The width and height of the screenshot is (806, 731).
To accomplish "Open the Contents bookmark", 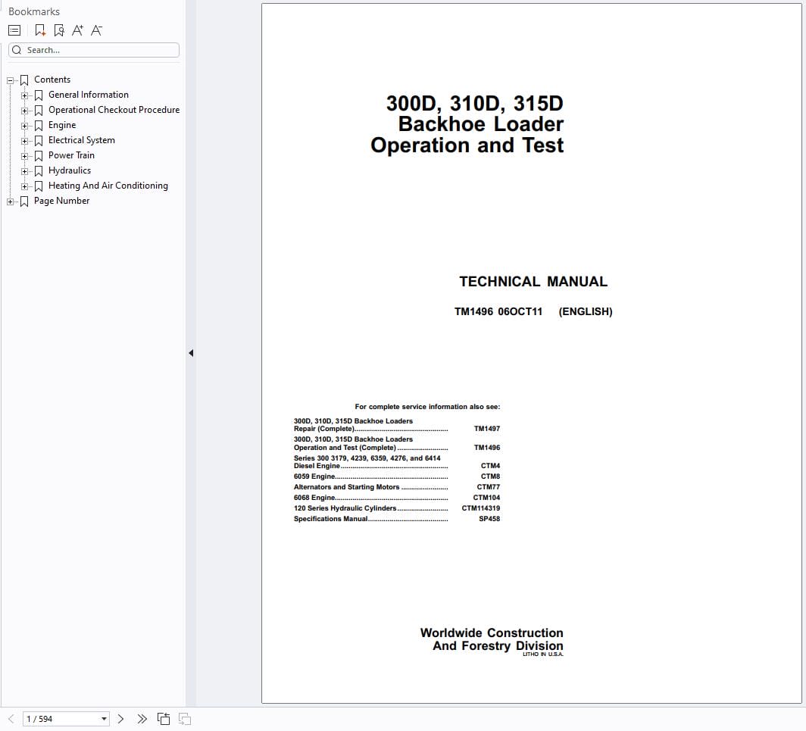I will point(52,80).
